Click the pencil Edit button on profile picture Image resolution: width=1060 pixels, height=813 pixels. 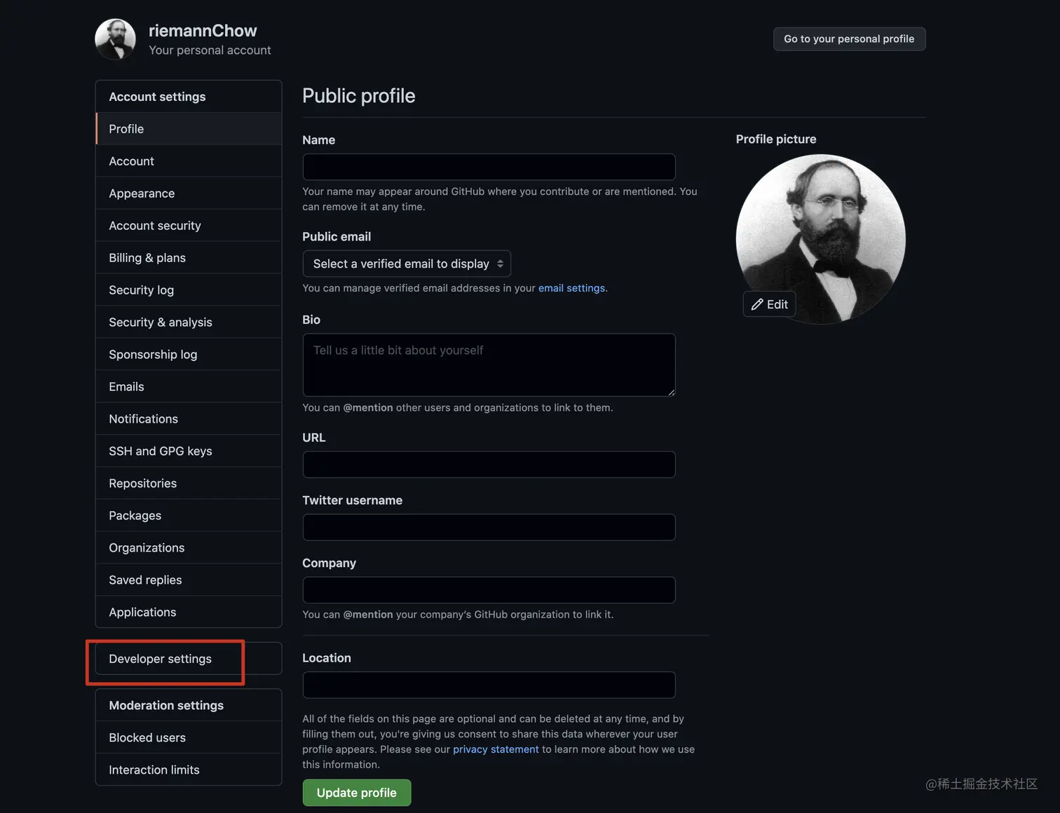pyautogui.click(x=769, y=304)
